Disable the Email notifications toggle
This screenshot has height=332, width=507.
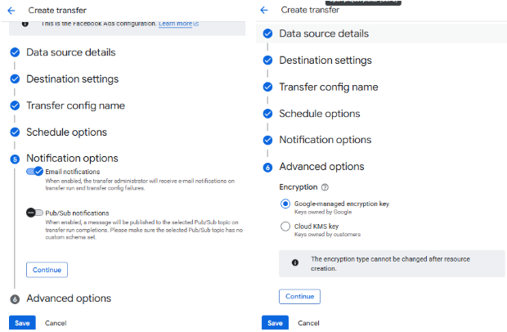point(34,172)
